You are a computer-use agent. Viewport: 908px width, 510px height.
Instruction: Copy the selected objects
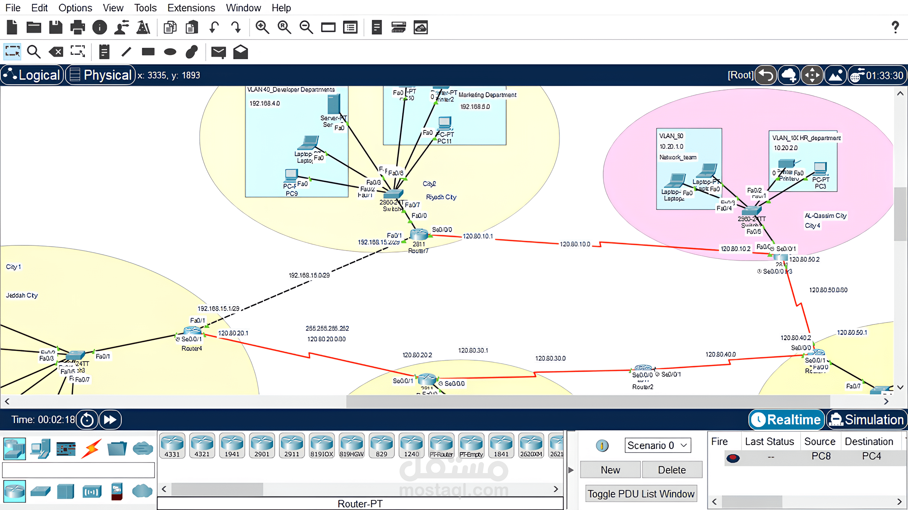(x=170, y=27)
